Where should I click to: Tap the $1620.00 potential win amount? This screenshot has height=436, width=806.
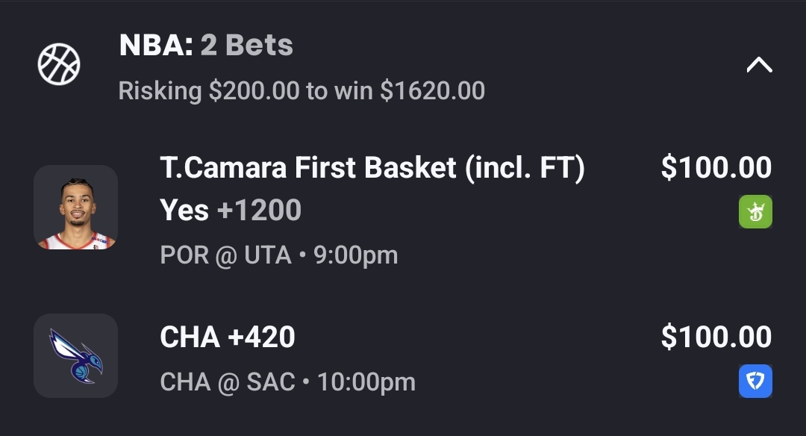432,91
